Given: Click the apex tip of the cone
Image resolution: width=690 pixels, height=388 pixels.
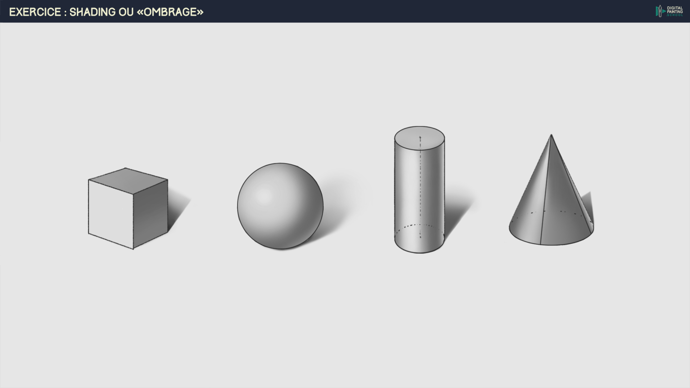Looking at the screenshot, I should (551, 135).
